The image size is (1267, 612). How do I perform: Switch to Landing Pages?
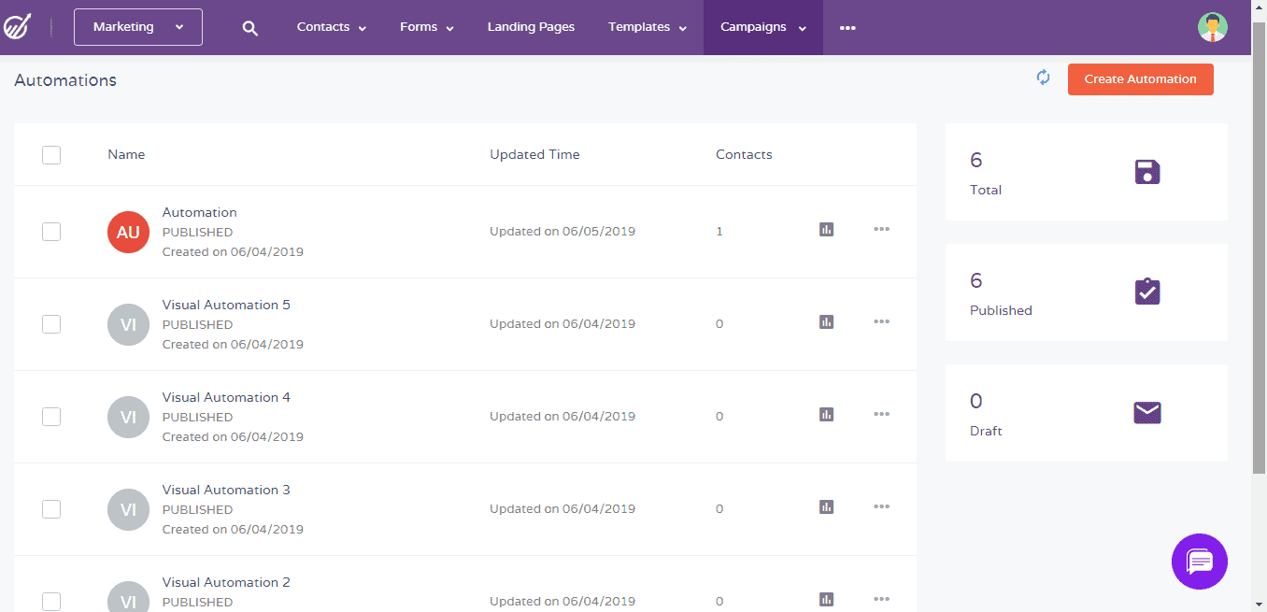(x=531, y=27)
